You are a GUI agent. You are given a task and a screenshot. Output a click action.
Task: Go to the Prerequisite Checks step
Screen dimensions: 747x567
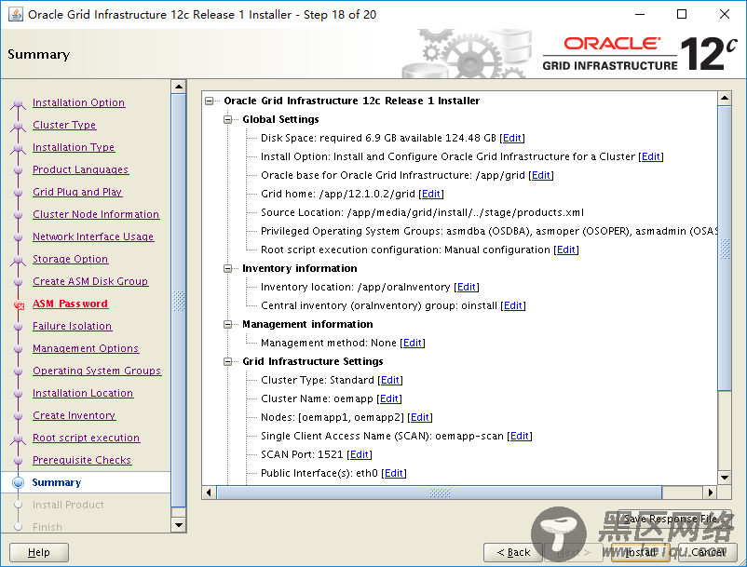tap(82, 461)
